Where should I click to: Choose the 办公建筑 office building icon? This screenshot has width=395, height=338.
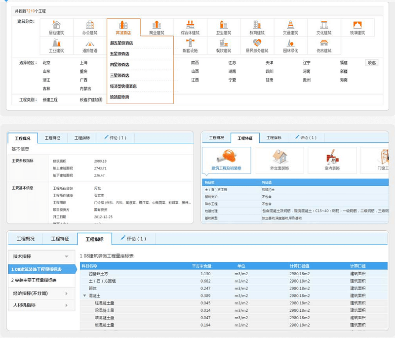90,25
